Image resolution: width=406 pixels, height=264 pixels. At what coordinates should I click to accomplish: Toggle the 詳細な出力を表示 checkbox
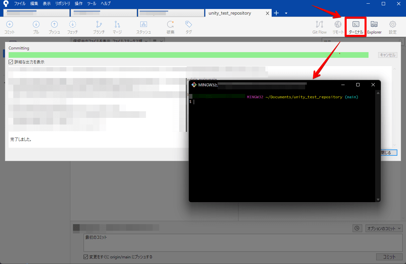(11, 62)
